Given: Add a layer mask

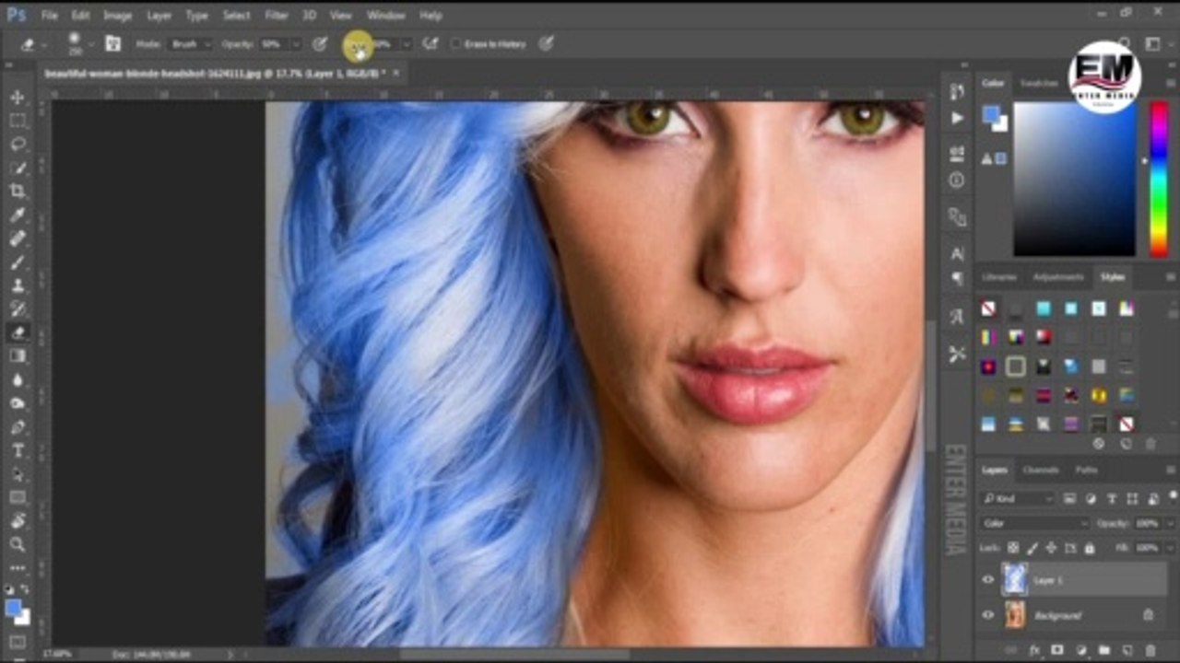Looking at the screenshot, I should click(x=1057, y=650).
